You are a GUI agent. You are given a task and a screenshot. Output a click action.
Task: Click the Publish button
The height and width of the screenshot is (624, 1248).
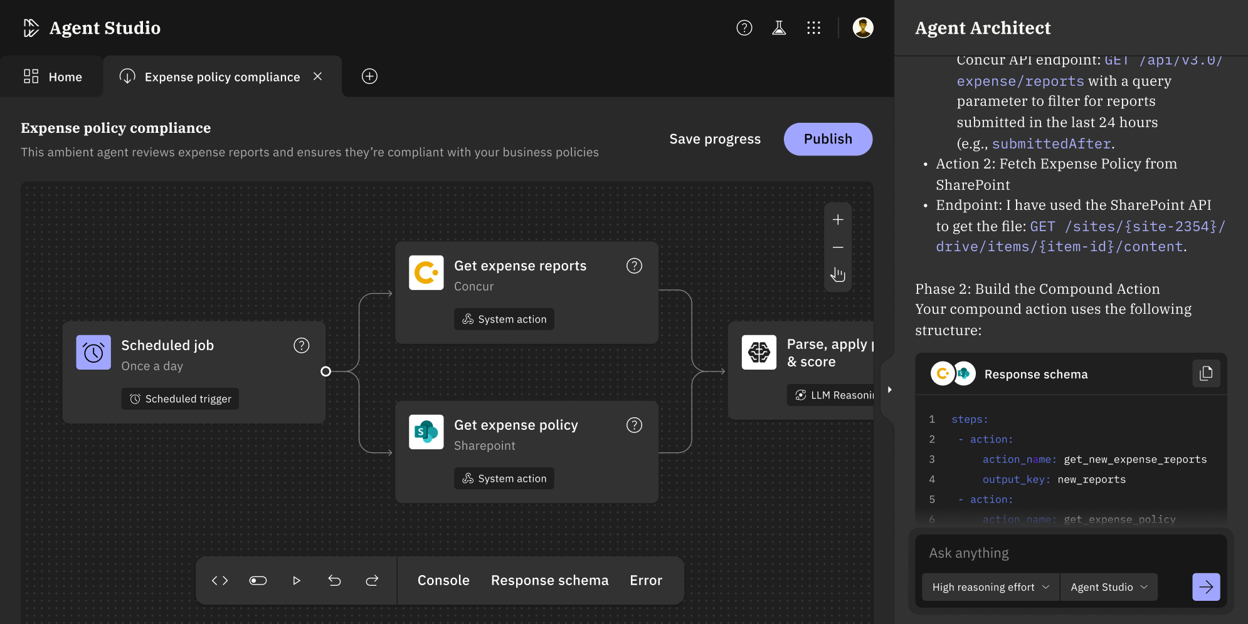pyautogui.click(x=827, y=139)
